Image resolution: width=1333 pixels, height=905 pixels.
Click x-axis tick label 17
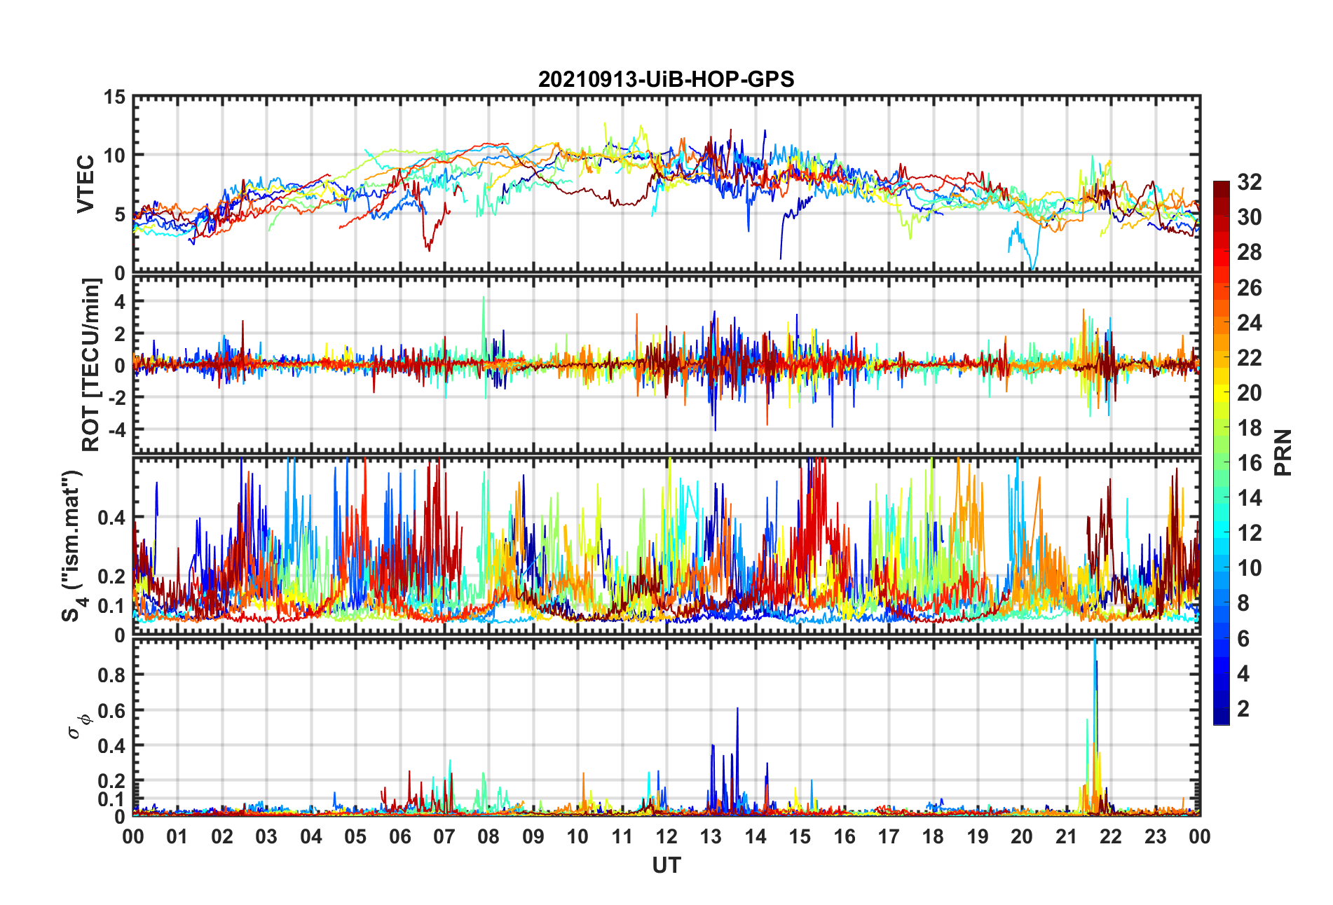(x=889, y=837)
